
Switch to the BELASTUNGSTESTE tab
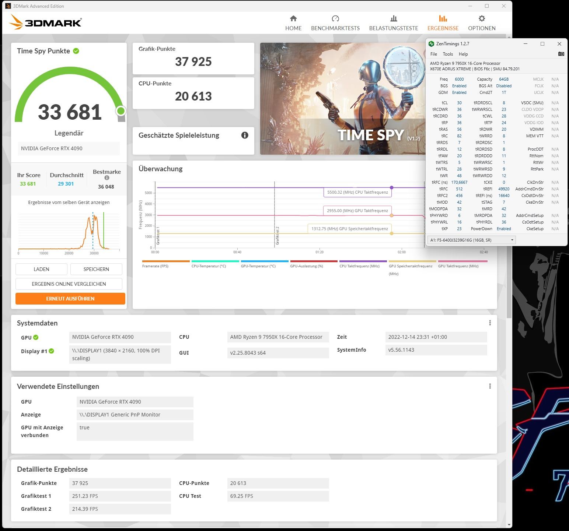pos(394,23)
